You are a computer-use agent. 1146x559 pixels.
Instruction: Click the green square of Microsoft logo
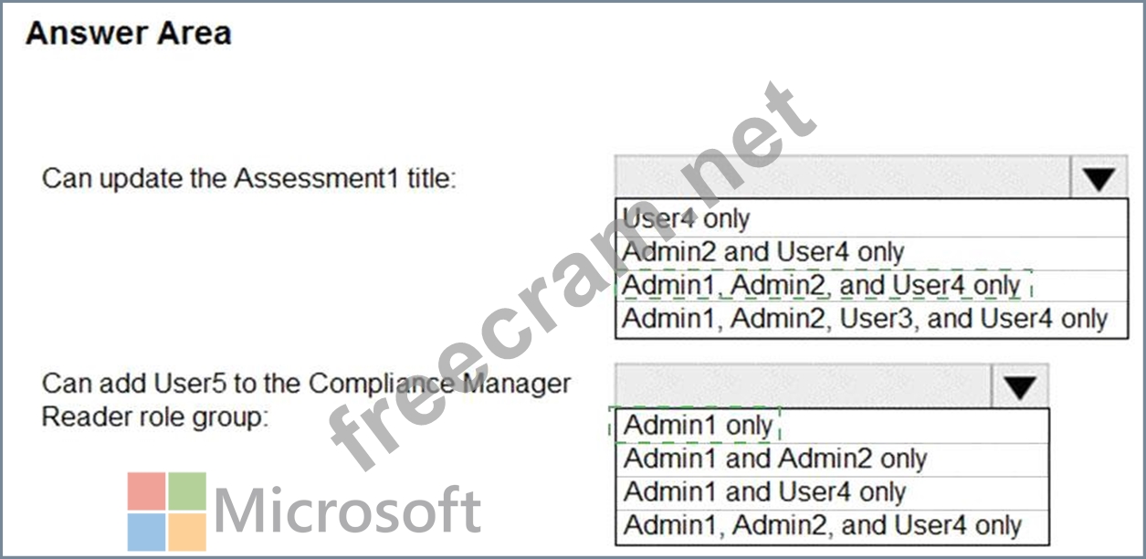coord(187,491)
